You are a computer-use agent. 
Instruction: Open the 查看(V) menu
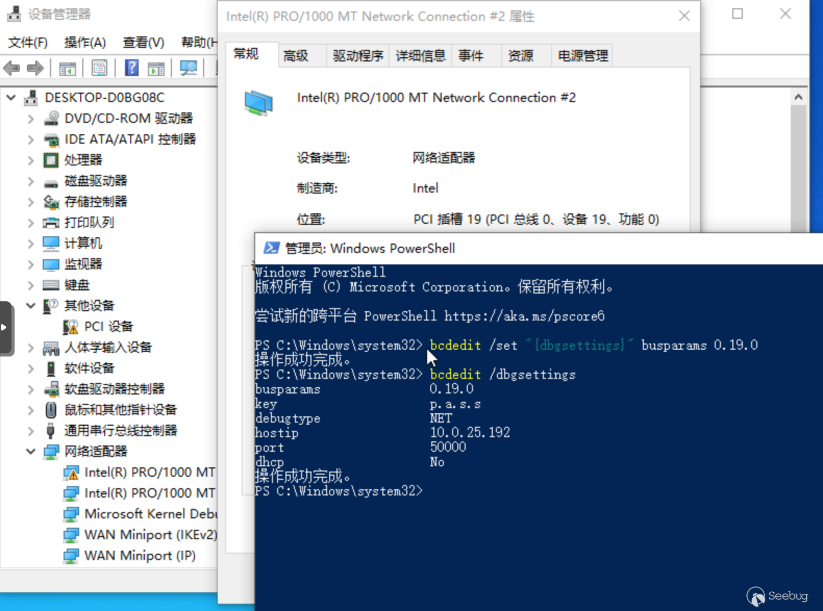point(143,43)
